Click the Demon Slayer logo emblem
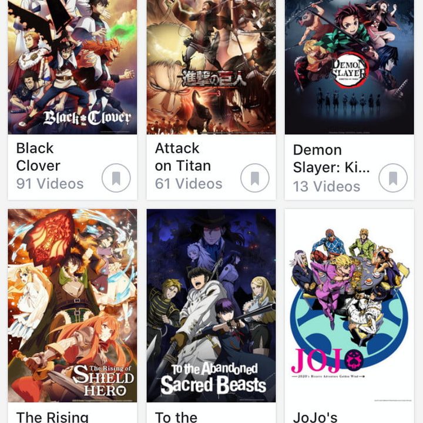 (350, 71)
